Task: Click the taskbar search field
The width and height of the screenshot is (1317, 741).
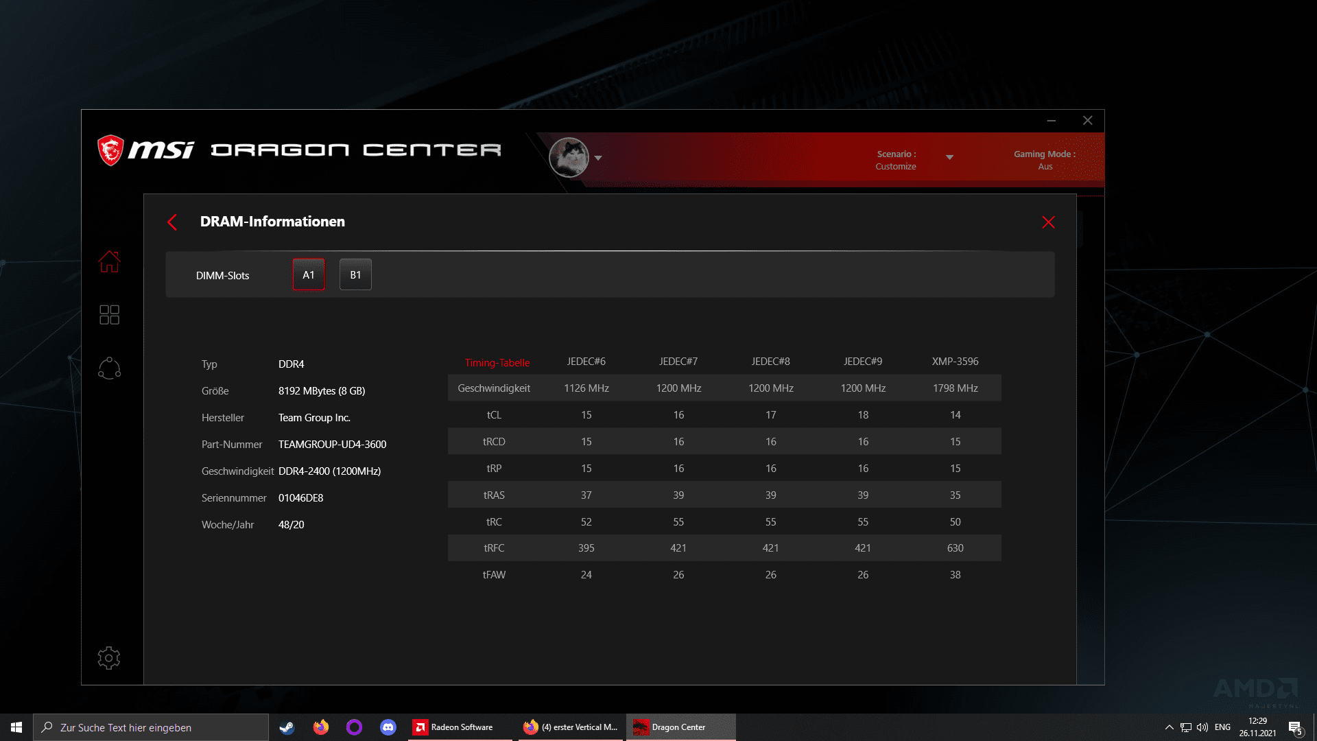Action: pyautogui.click(x=151, y=727)
